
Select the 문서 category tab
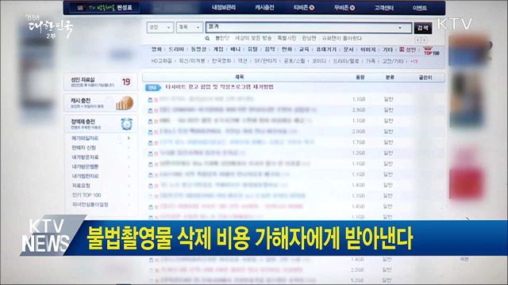(x=348, y=49)
